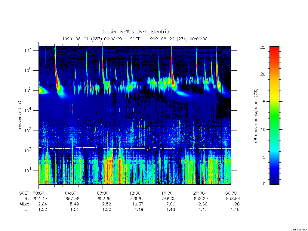This screenshot has height=231, width=308.
Task: Click the LT value 1.51
Action: pyautogui.click(x=75, y=209)
